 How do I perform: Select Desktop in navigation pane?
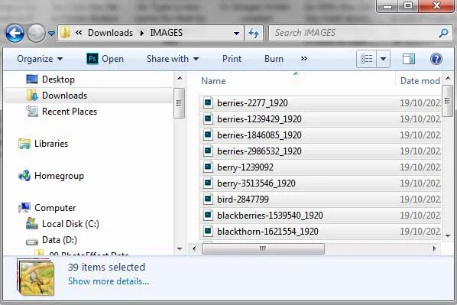tap(58, 79)
